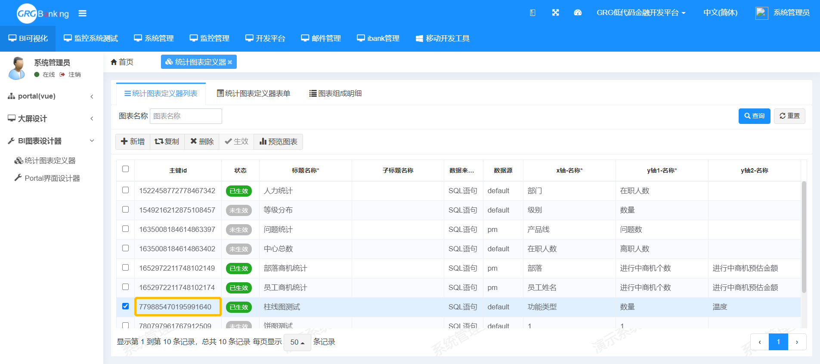Select id cell 779885470195991640
Image resolution: width=820 pixels, height=364 pixels.
click(178, 307)
